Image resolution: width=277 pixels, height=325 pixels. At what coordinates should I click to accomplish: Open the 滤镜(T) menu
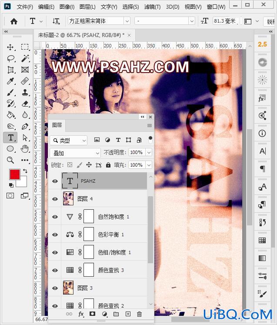(152, 7)
